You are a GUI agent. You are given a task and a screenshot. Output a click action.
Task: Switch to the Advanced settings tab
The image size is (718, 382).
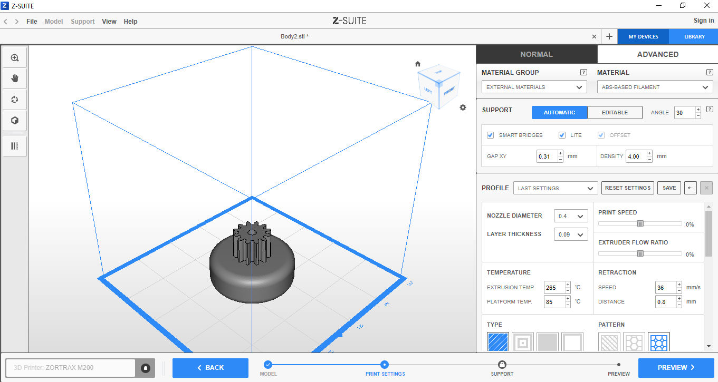pyautogui.click(x=658, y=54)
